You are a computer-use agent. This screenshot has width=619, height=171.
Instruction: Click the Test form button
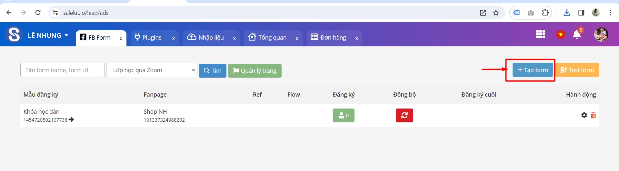pyautogui.click(x=577, y=70)
